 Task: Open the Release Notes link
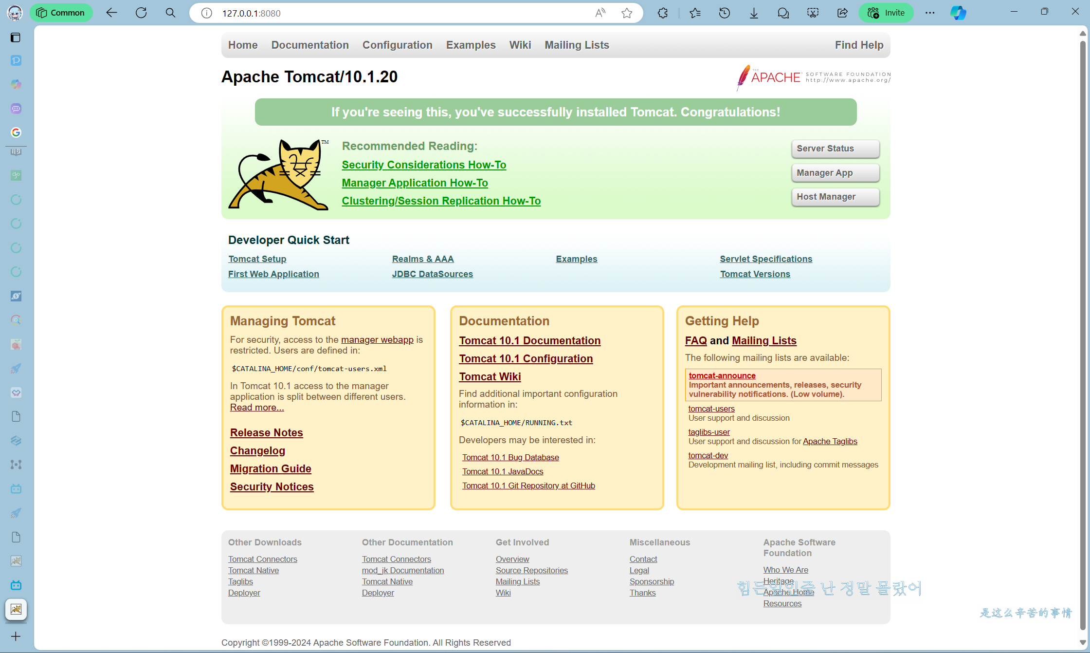[266, 433]
